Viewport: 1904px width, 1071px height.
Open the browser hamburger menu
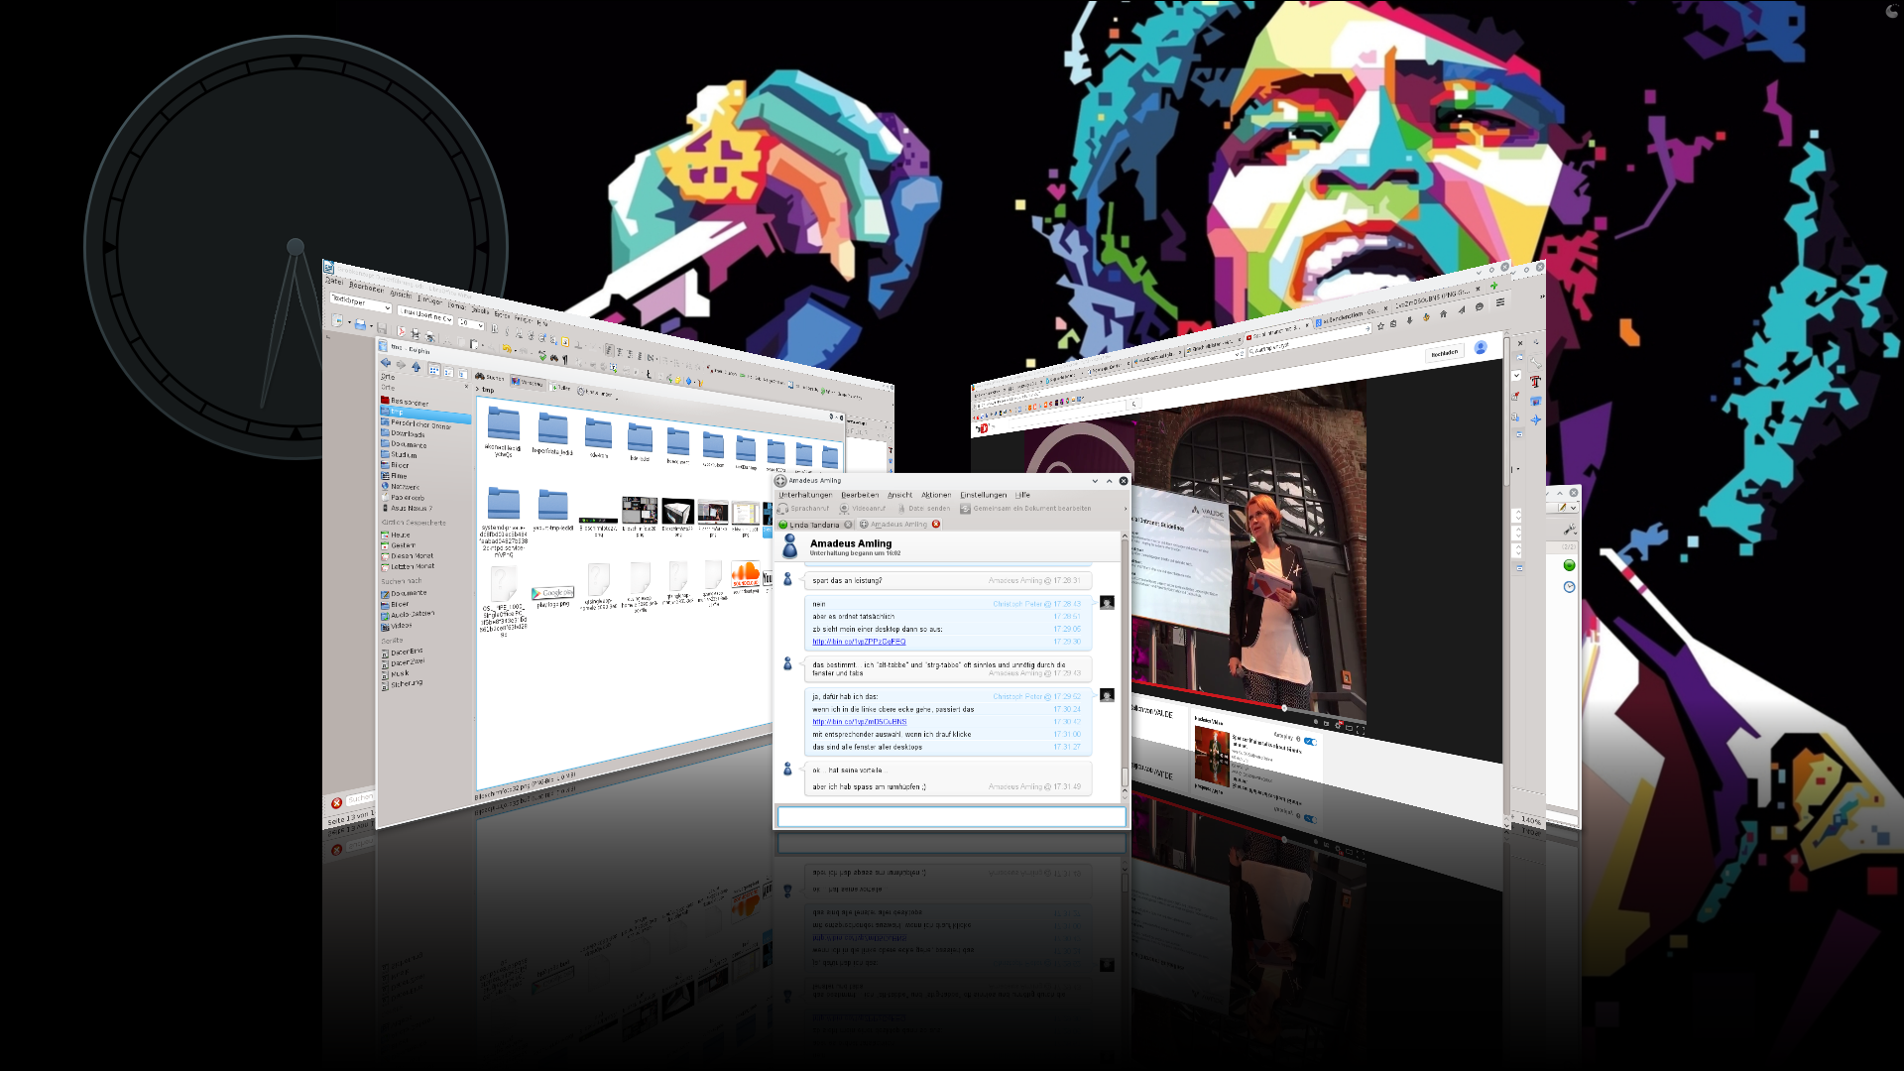tap(1500, 302)
